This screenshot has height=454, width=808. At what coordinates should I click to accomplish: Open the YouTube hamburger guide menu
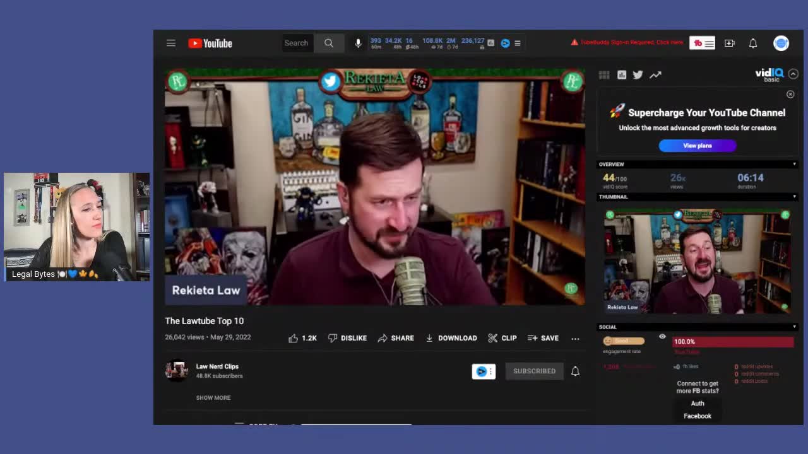[x=170, y=43]
